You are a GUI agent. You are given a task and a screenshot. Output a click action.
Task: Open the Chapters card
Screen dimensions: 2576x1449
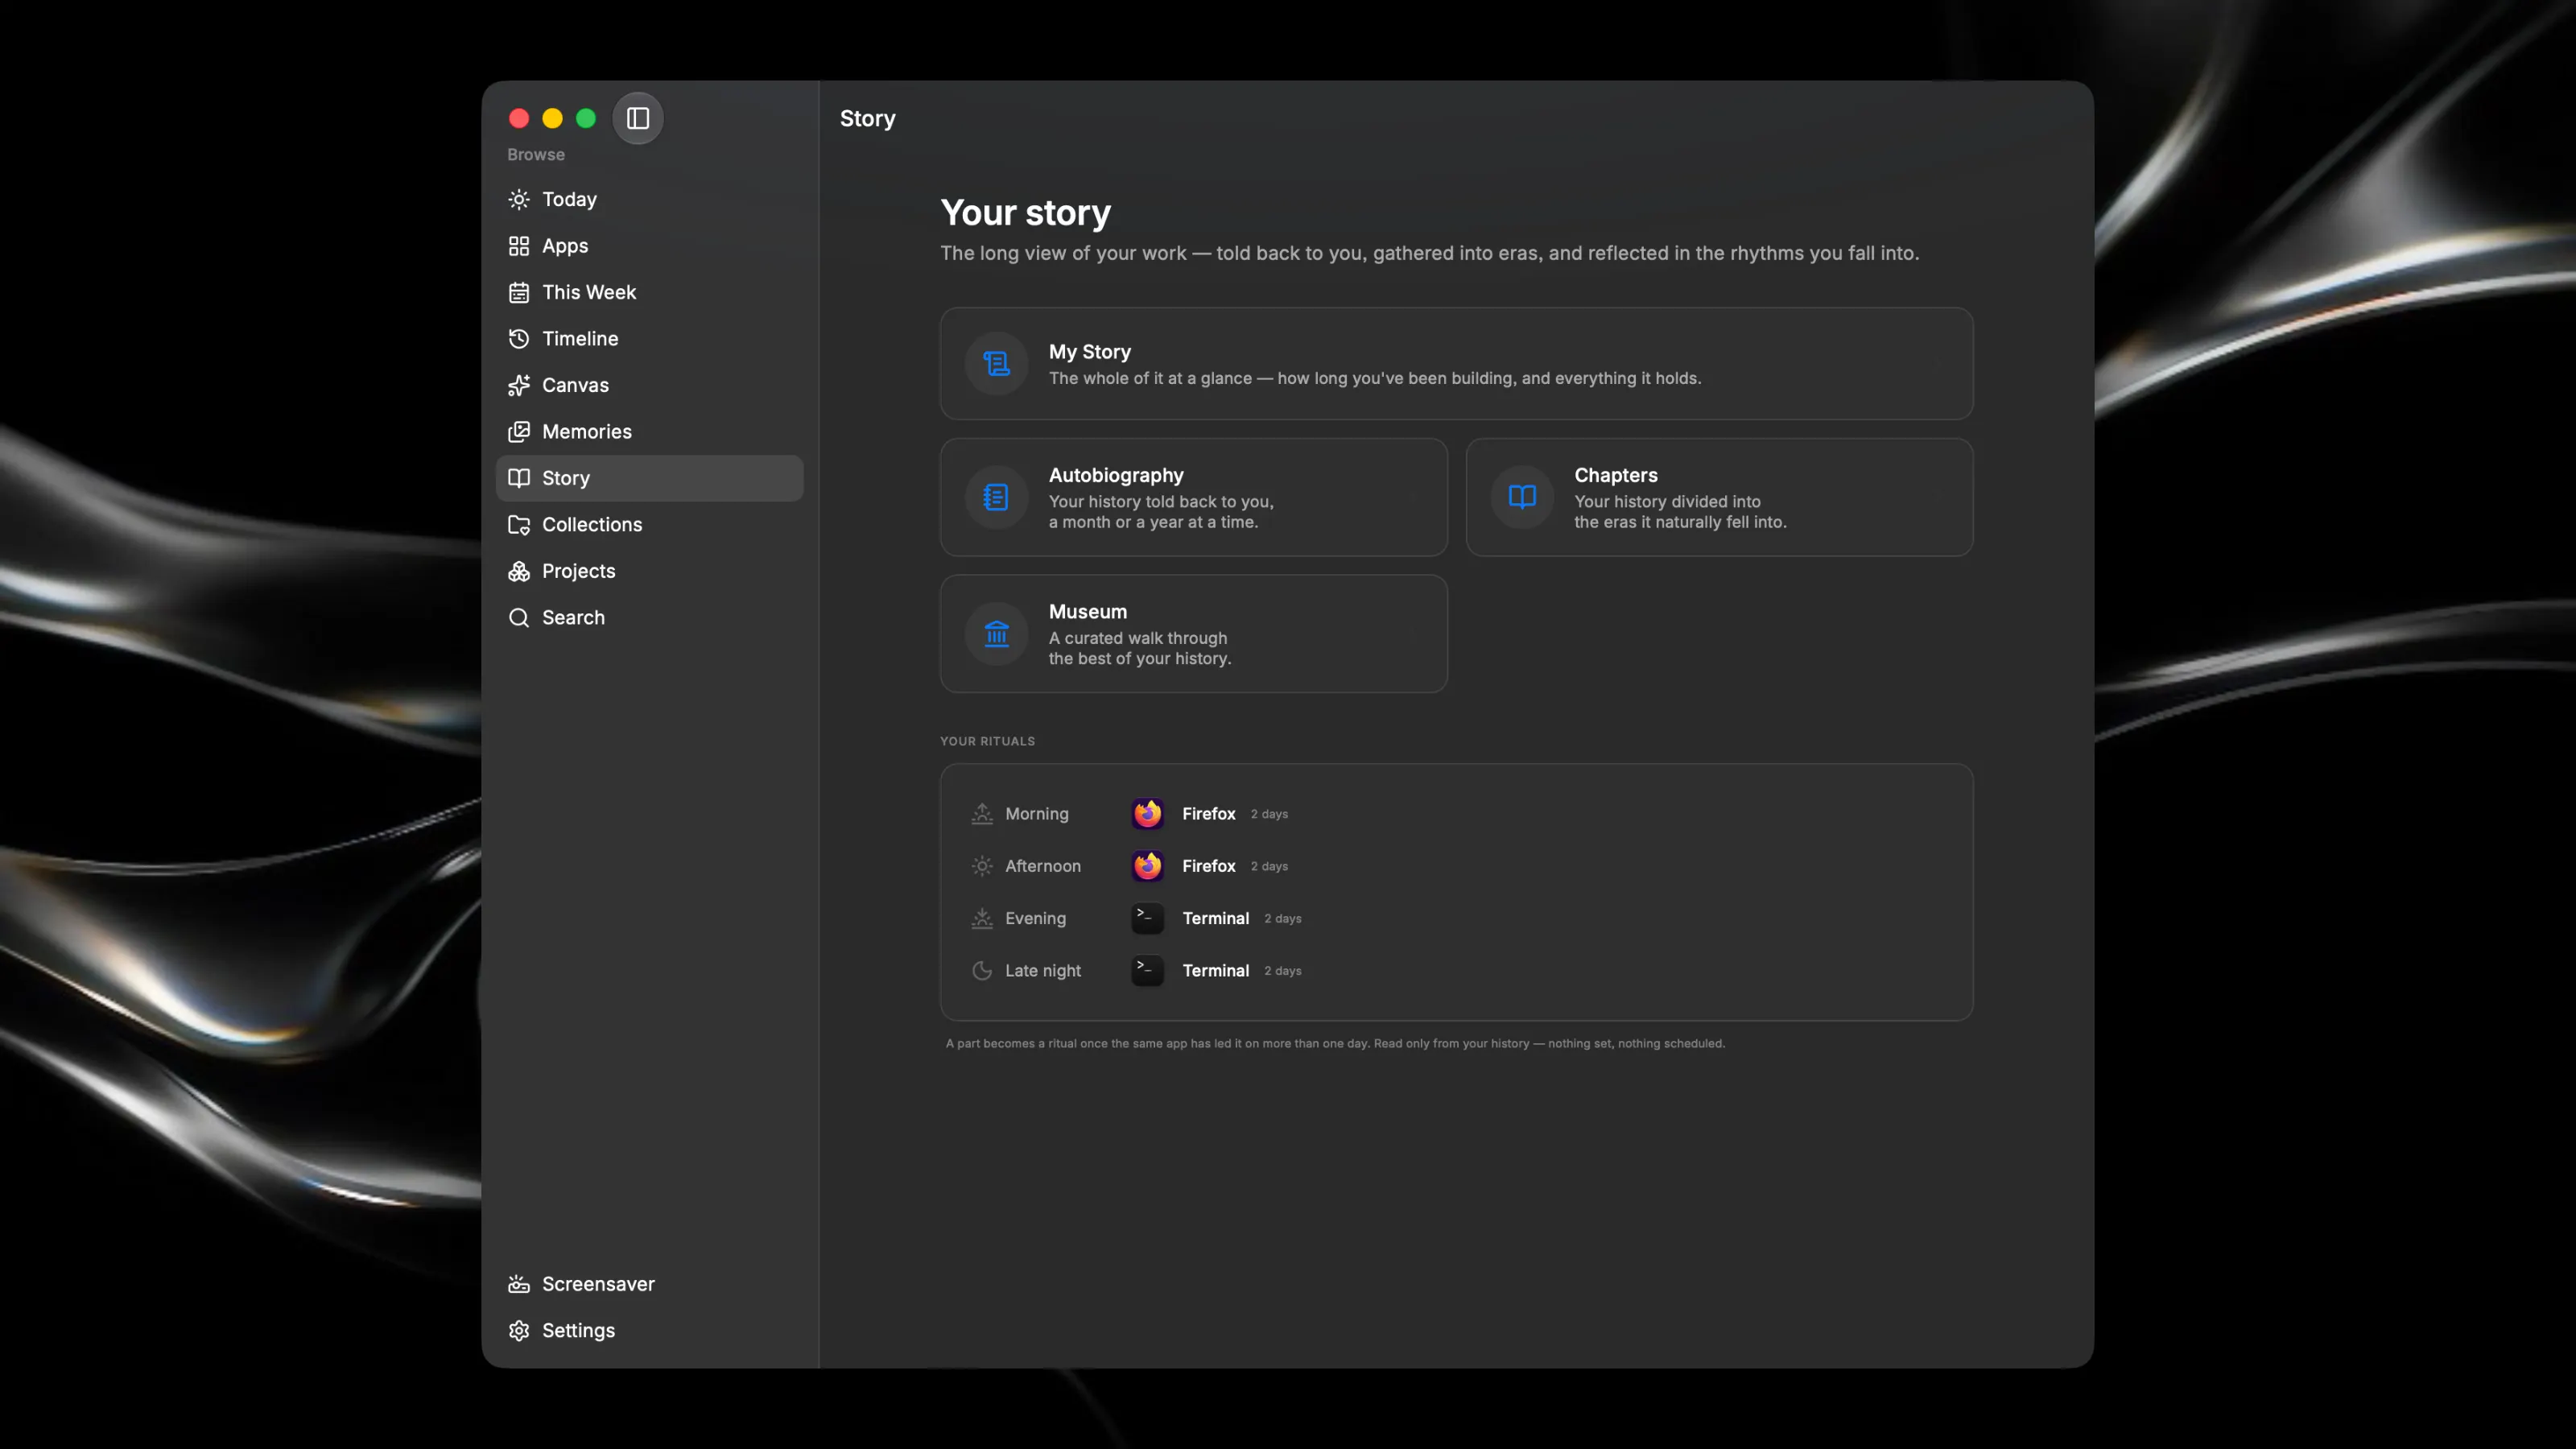1719,497
